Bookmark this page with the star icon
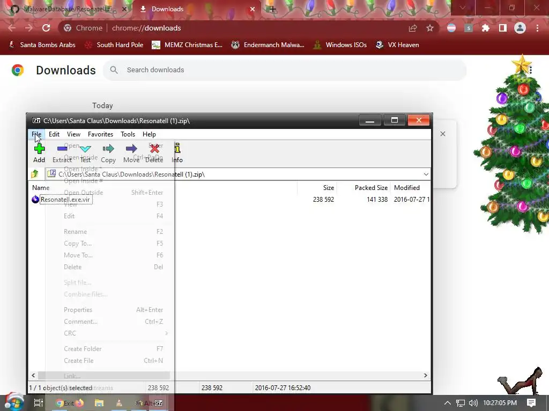Image resolution: width=549 pixels, height=411 pixels. tap(430, 28)
